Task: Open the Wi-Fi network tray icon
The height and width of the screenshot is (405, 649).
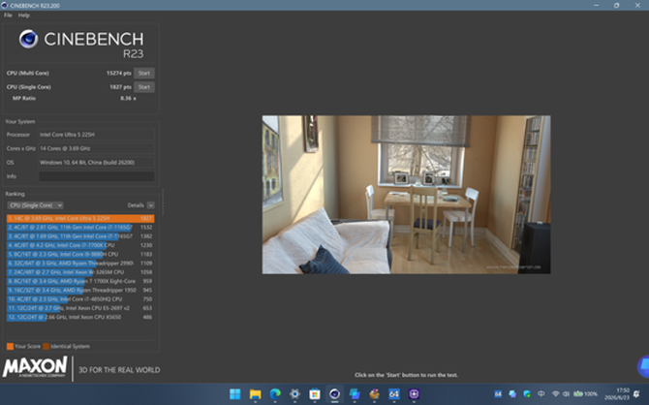Action: pyautogui.click(x=556, y=393)
